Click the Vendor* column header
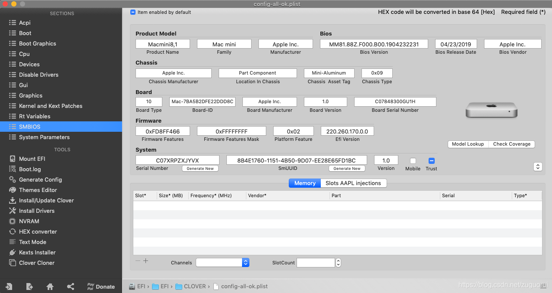552x293 pixels. (287, 195)
